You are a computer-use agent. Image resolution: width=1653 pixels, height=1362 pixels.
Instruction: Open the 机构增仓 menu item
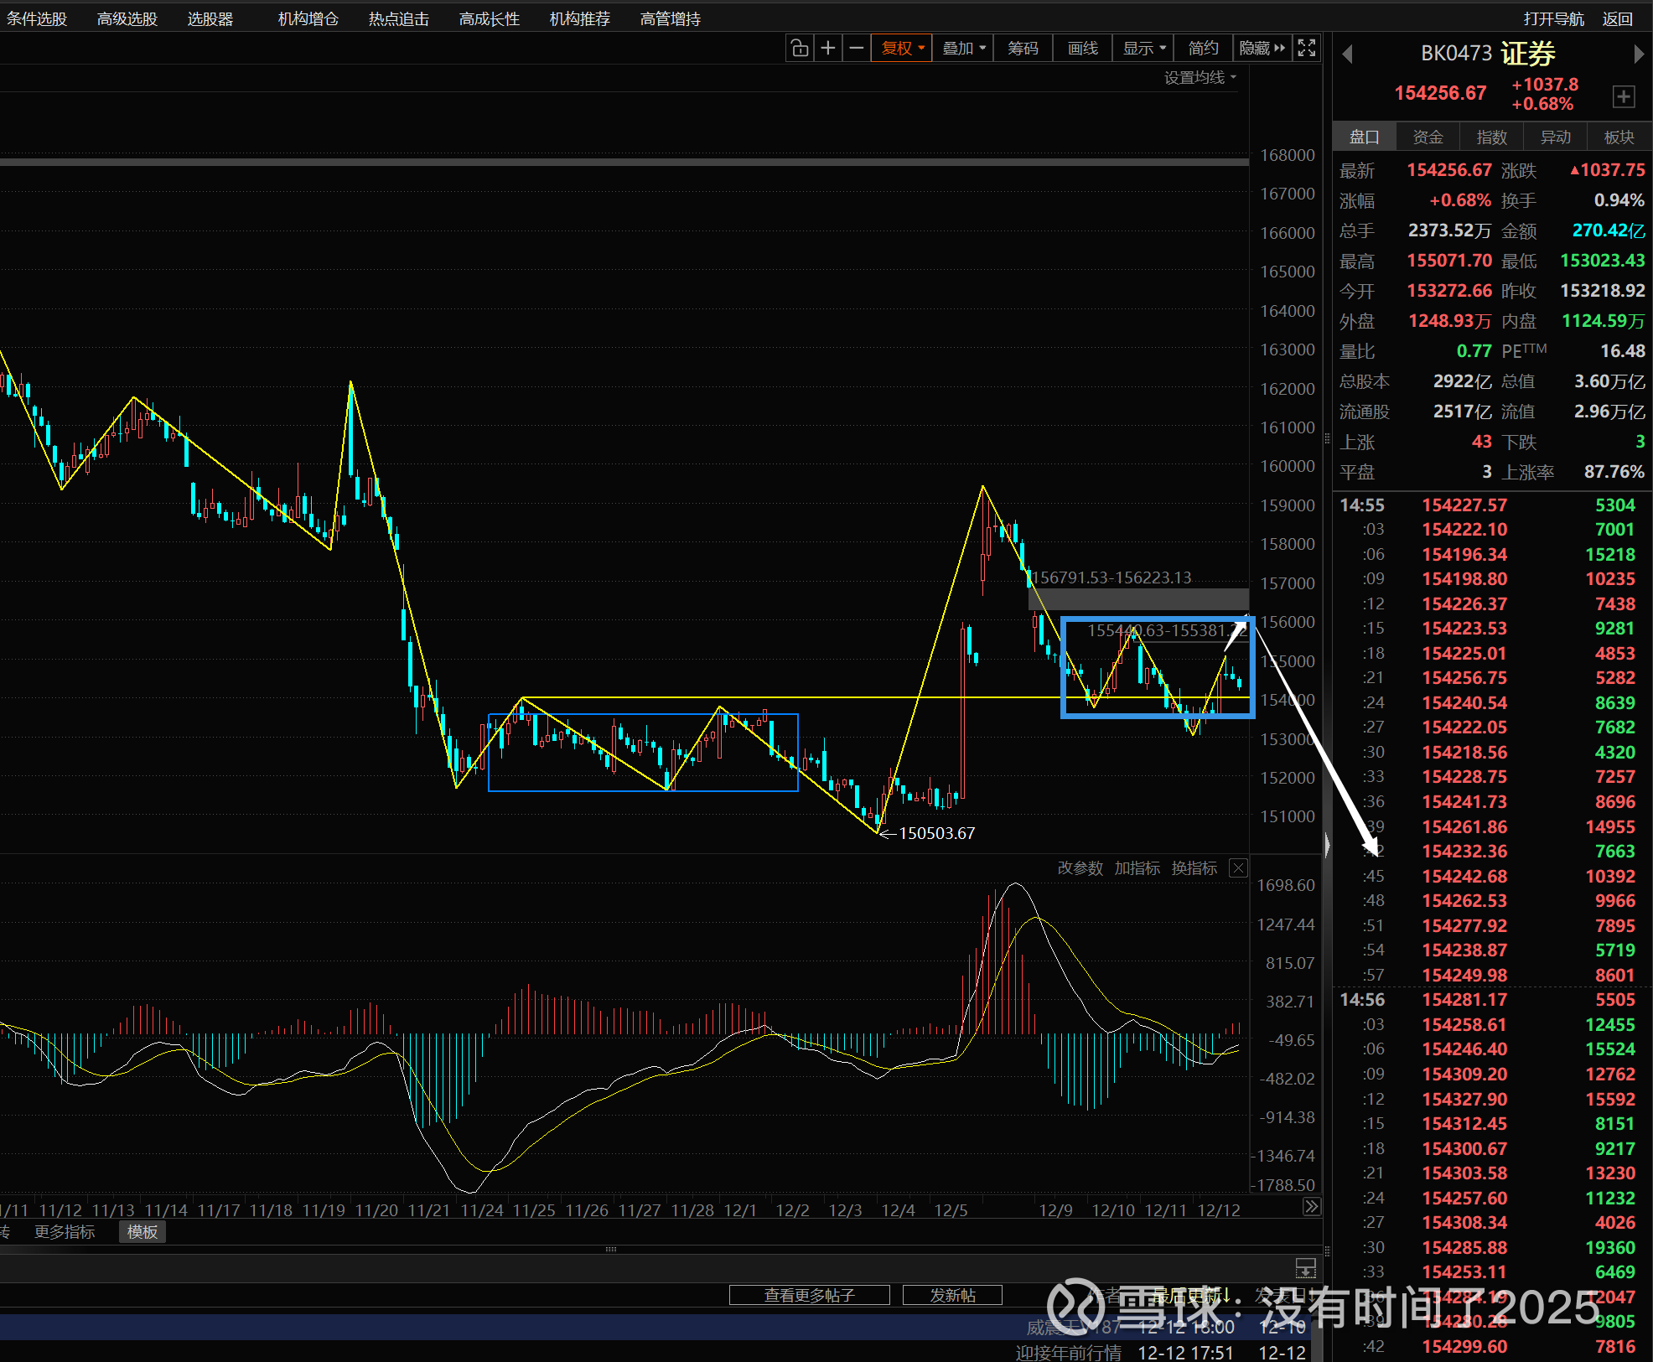pos(308,18)
